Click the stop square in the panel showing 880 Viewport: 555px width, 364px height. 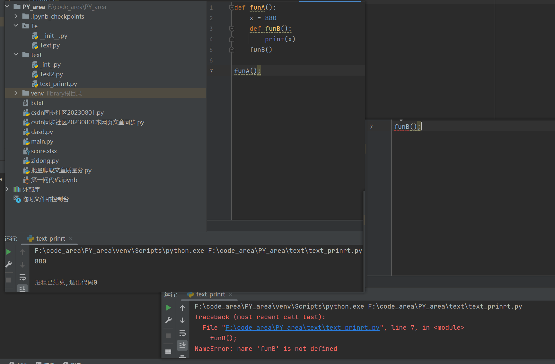tap(9, 280)
